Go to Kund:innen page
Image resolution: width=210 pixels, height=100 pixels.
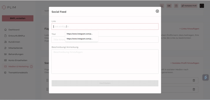[x=14, y=42]
